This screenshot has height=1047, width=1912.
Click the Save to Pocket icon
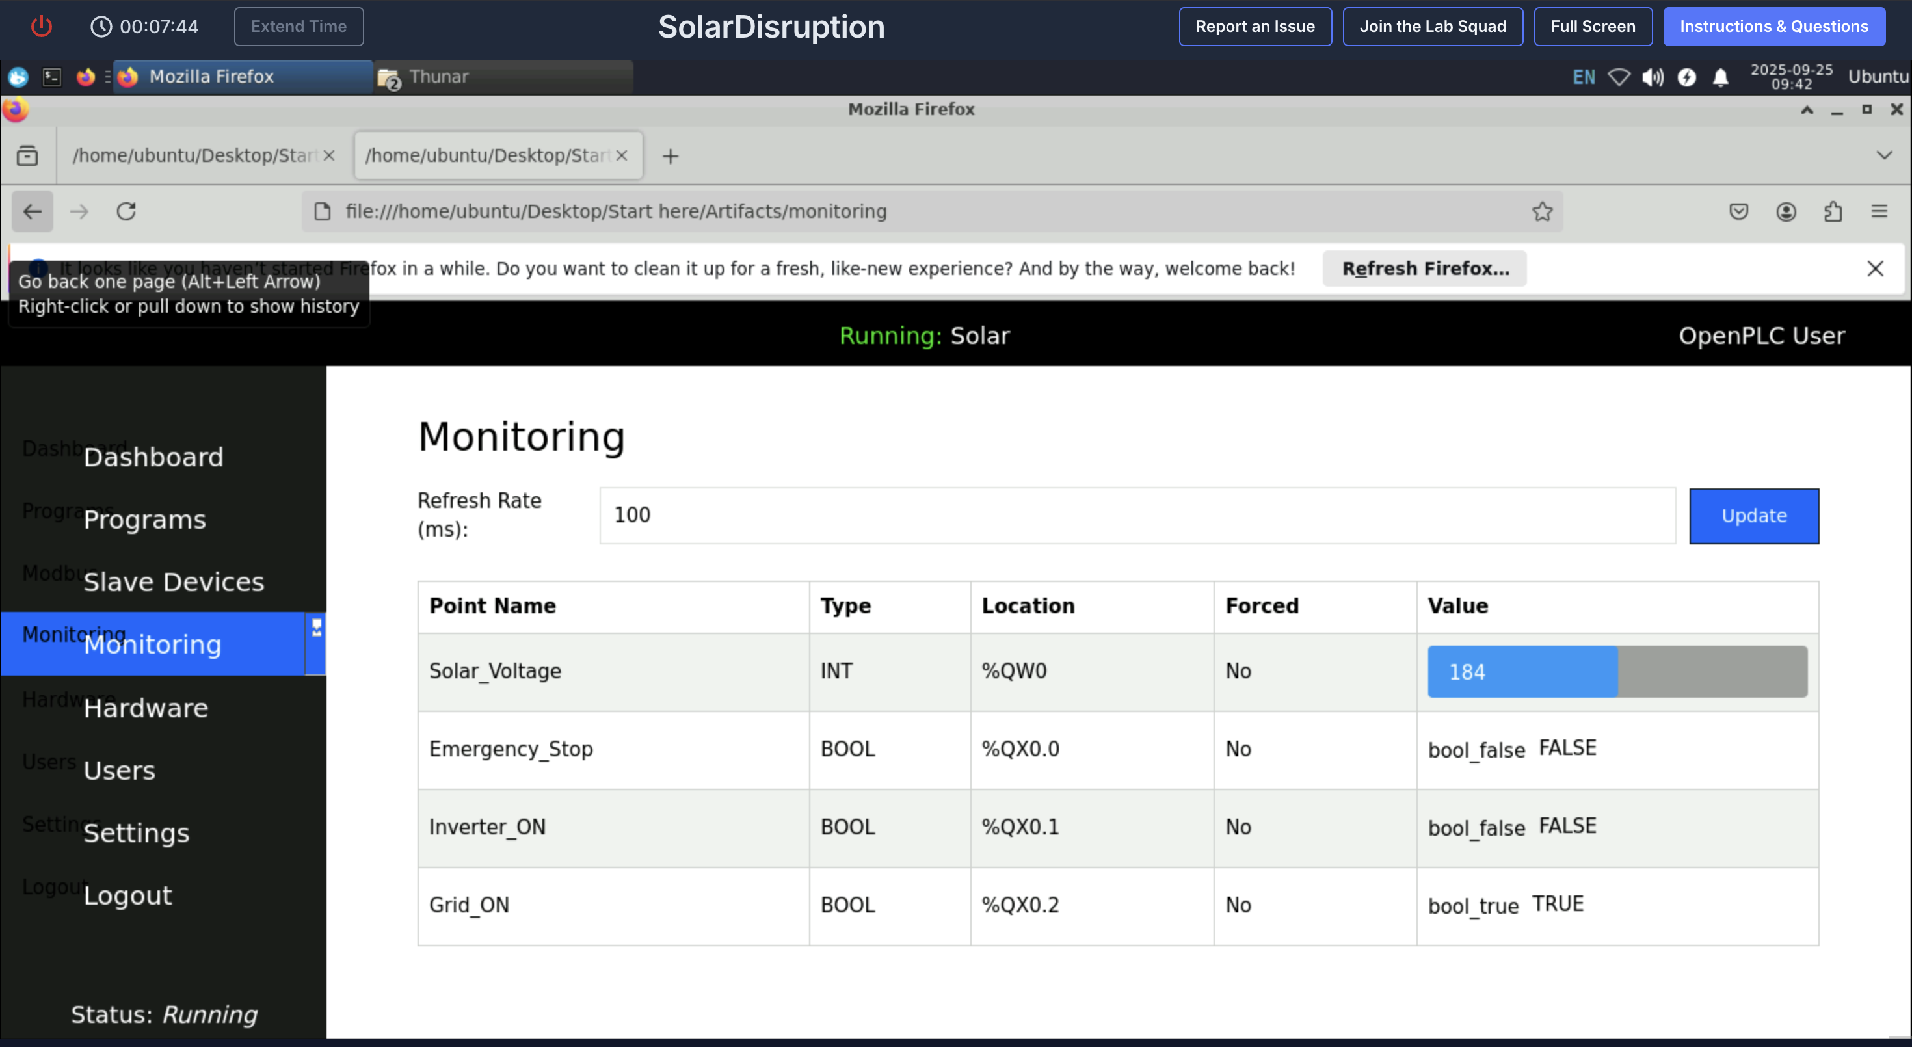pyautogui.click(x=1738, y=211)
